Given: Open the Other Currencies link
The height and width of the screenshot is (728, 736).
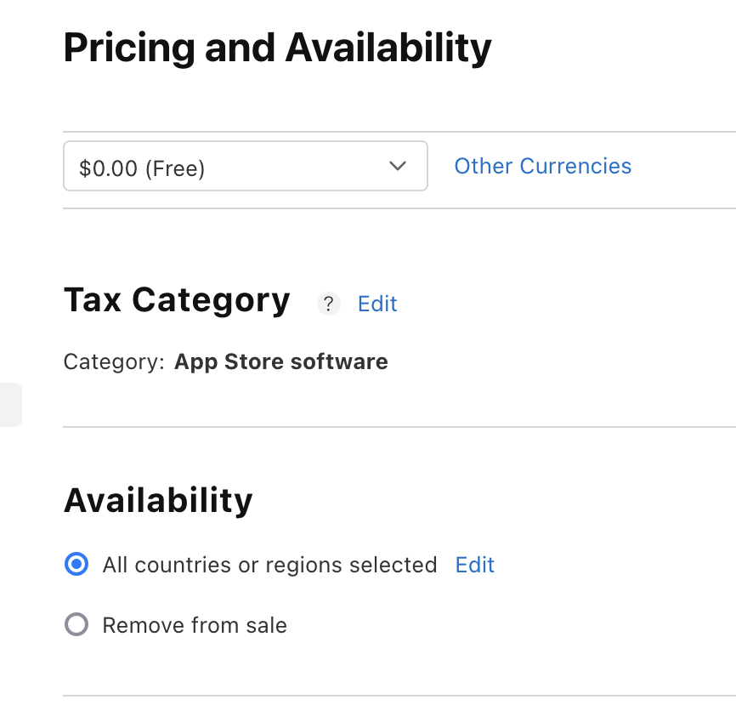Looking at the screenshot, I should pos(542,166).
